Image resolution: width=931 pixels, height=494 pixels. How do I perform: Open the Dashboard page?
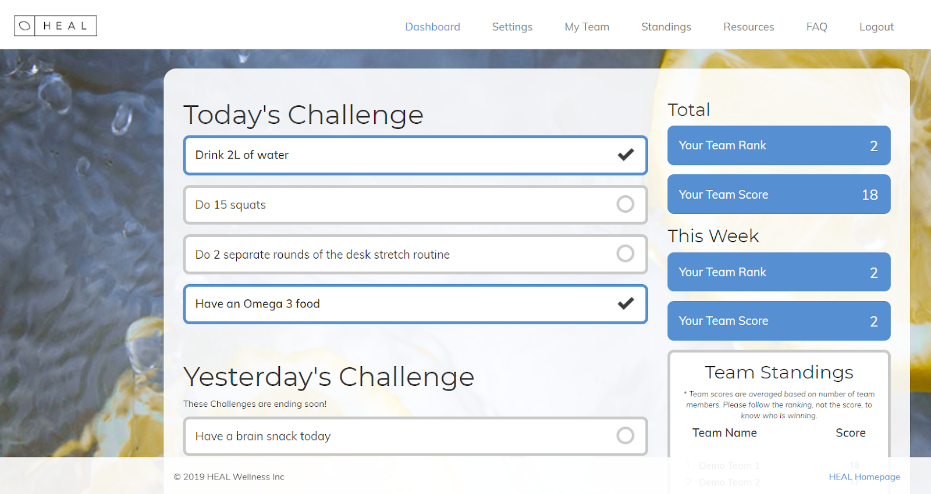tap(432, 27)
